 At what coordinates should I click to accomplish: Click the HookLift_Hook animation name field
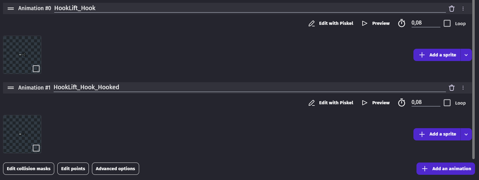[x=249, y=8]
